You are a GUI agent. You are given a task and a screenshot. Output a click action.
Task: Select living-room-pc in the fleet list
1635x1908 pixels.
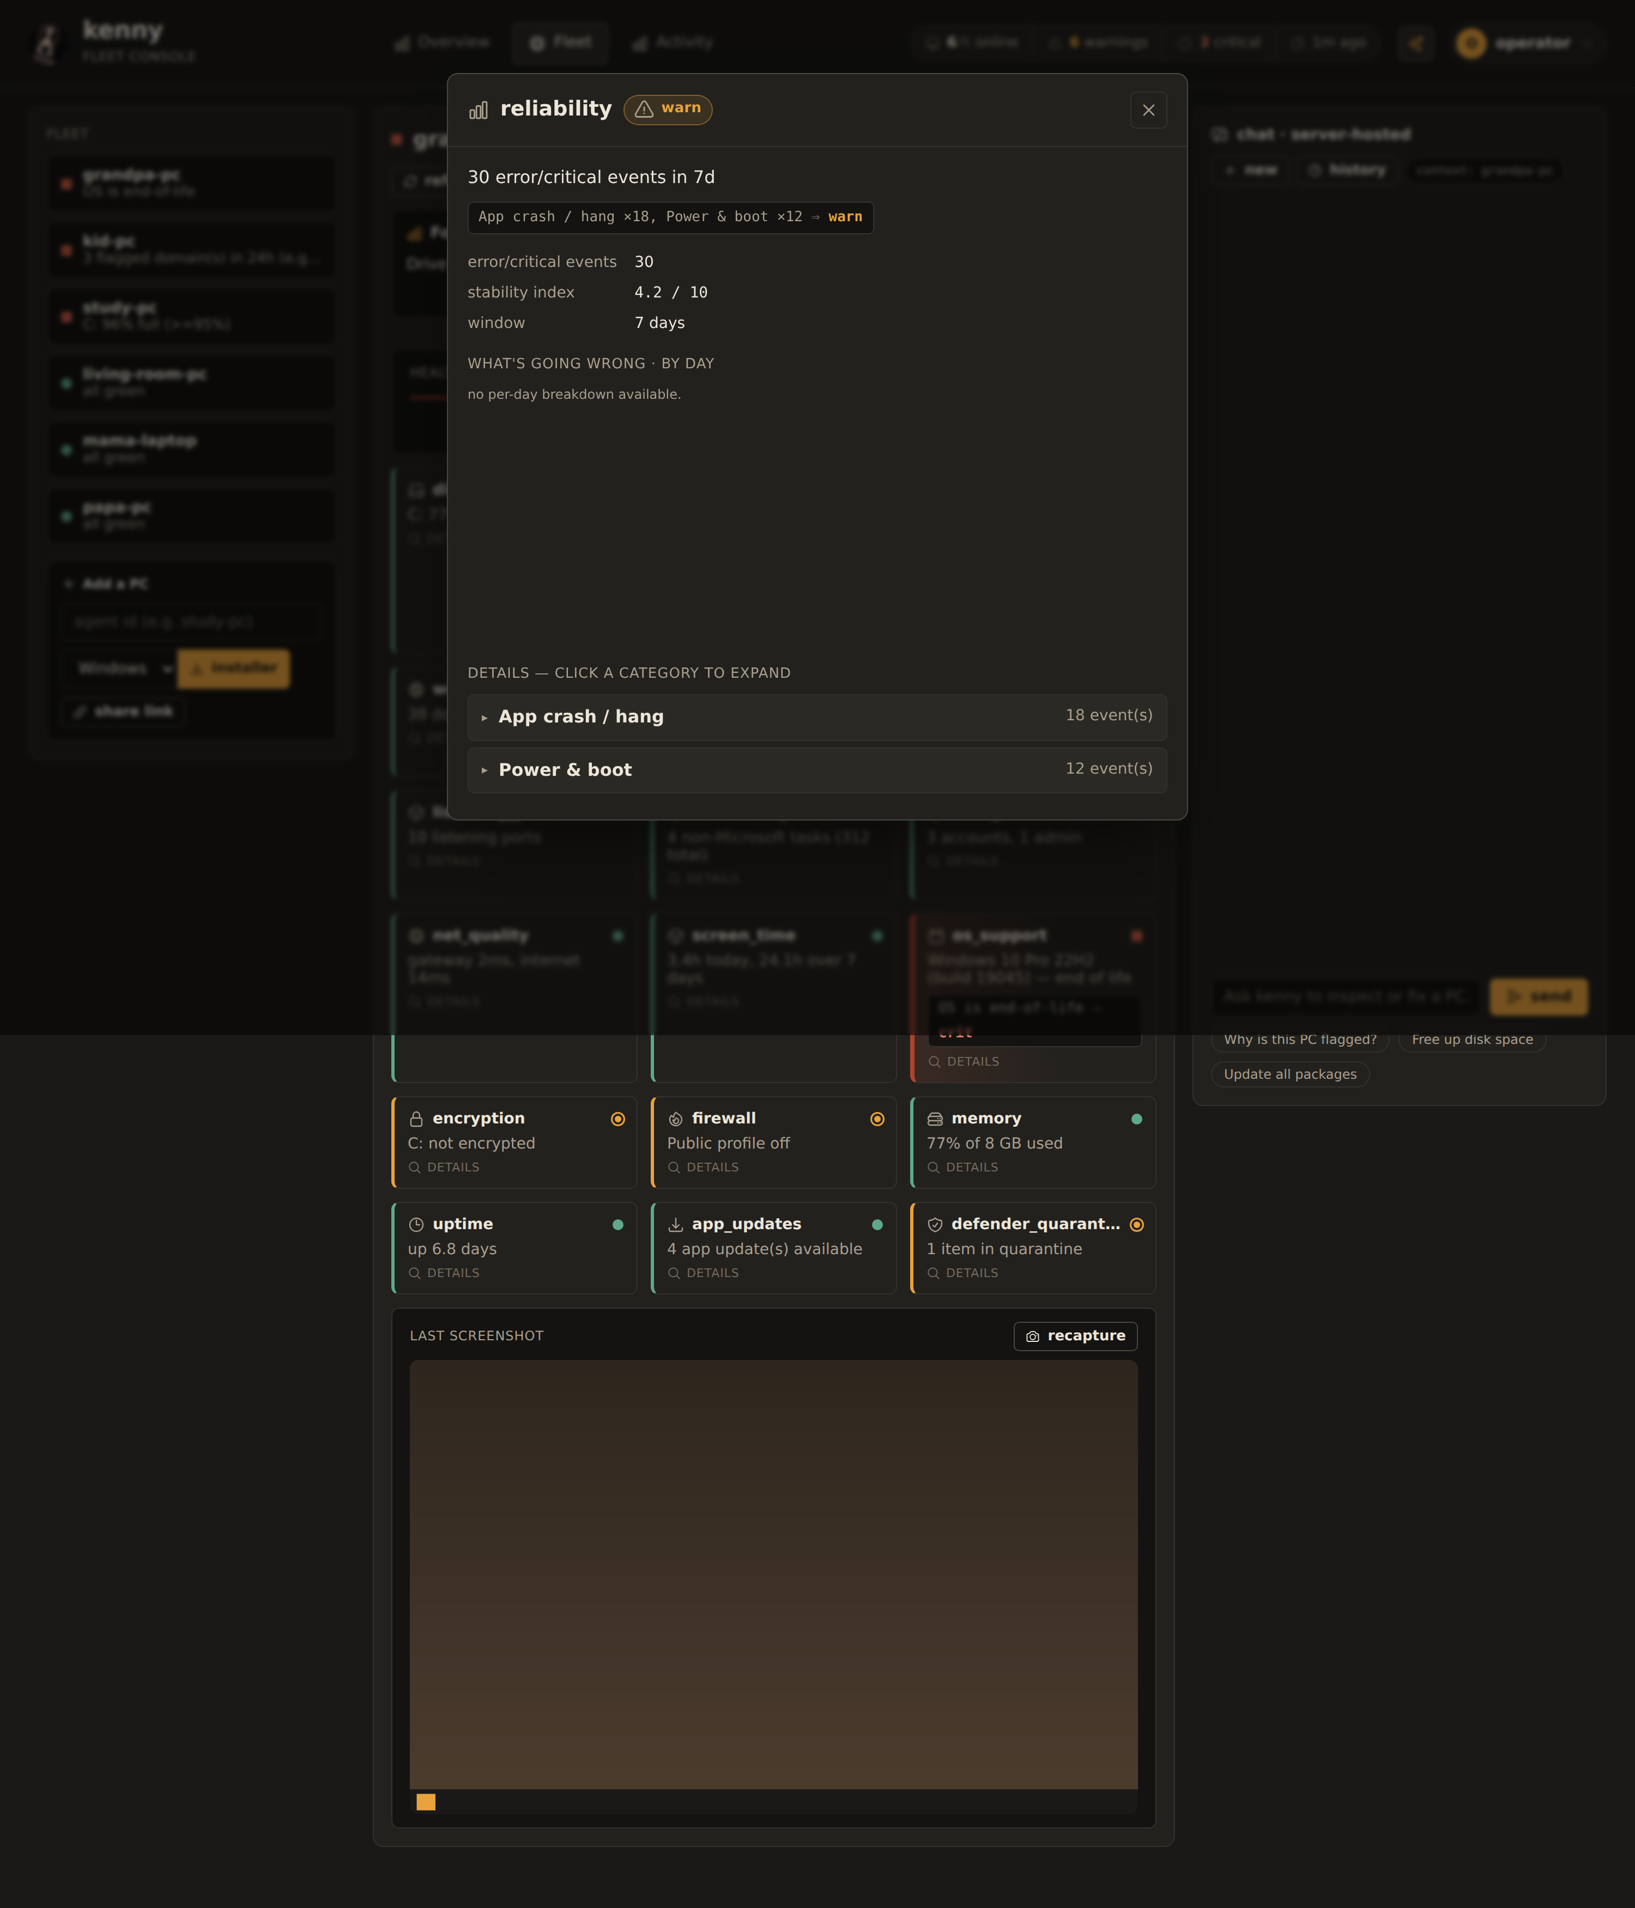coord(192,382)
